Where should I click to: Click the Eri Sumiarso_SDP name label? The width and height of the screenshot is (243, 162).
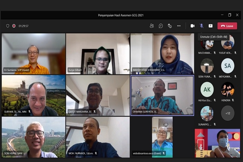tap(16, 70)
